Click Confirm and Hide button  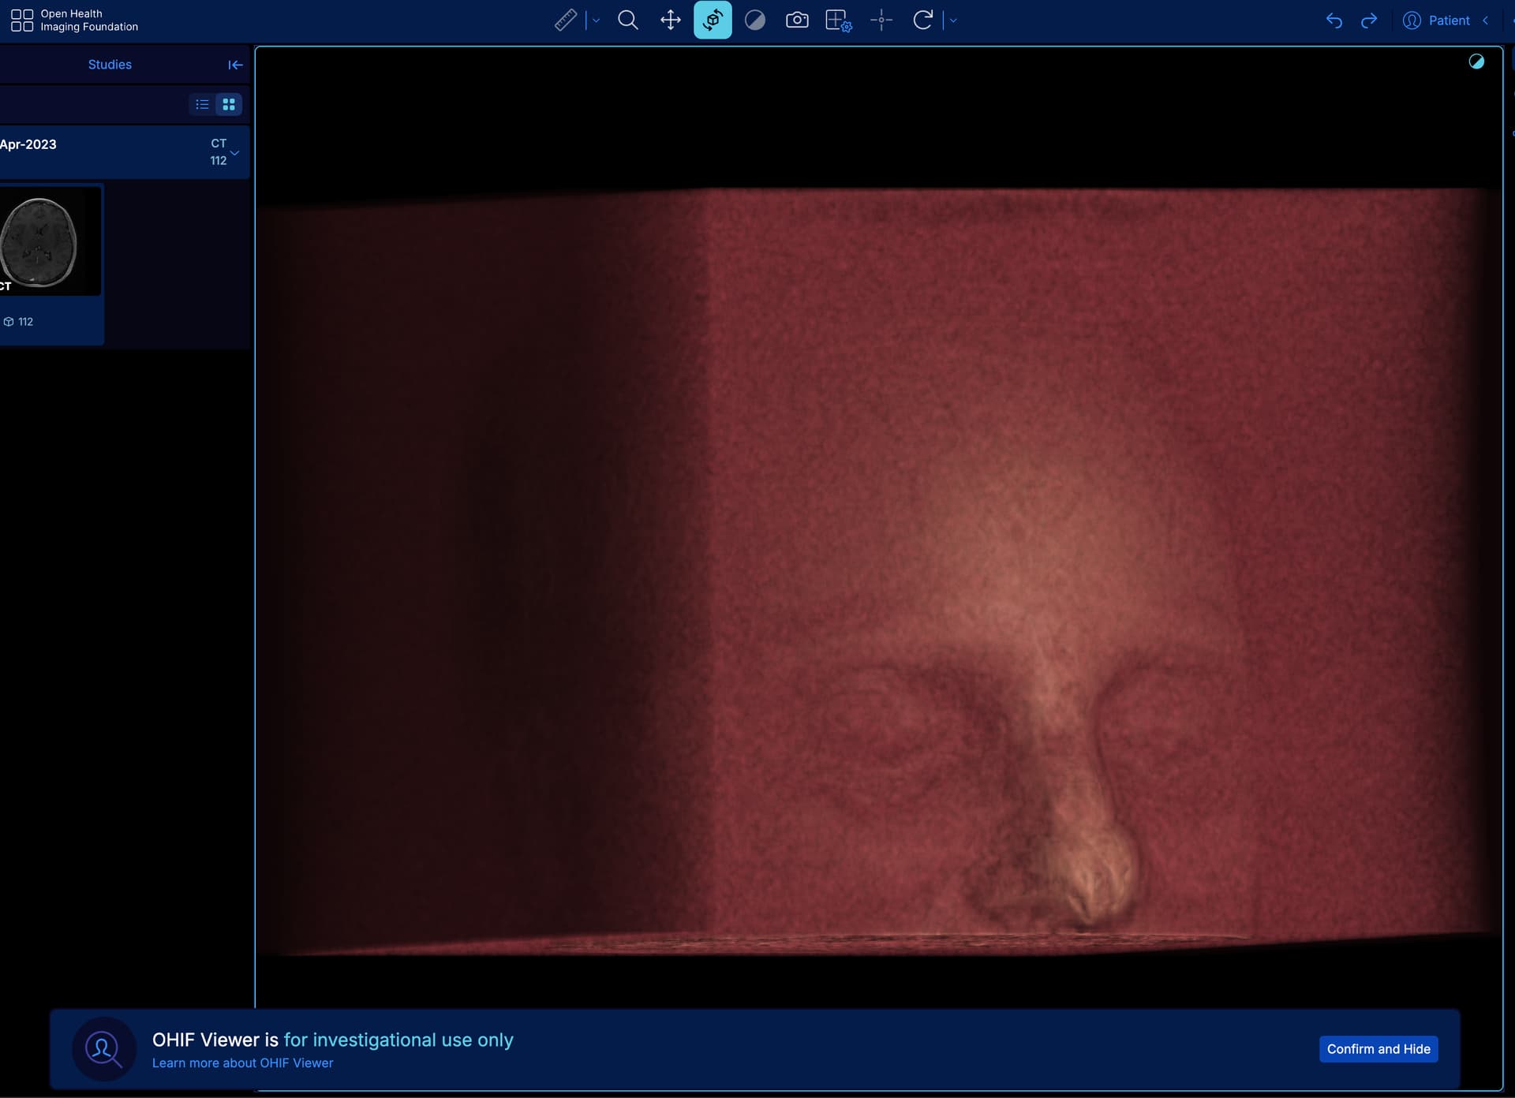1378,1049
